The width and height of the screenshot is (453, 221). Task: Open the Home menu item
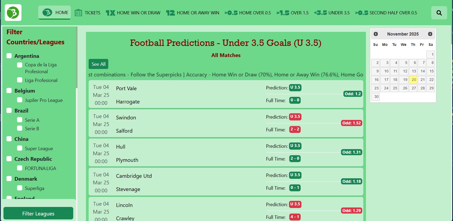tap(55, 12)
